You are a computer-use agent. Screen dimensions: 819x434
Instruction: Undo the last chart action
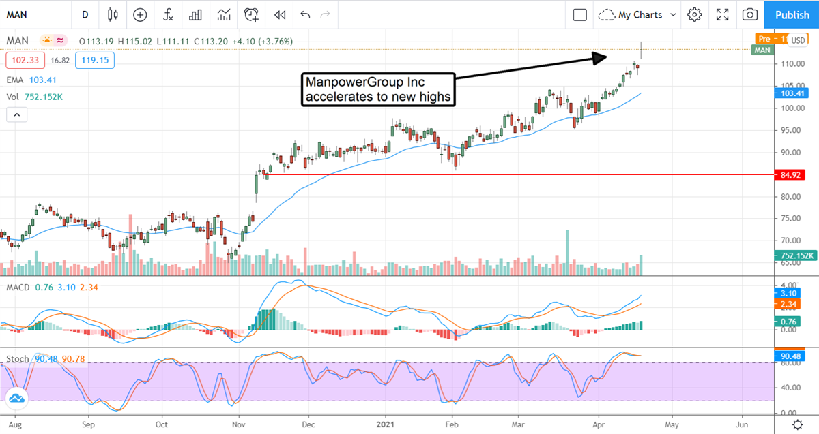(305, 14)
